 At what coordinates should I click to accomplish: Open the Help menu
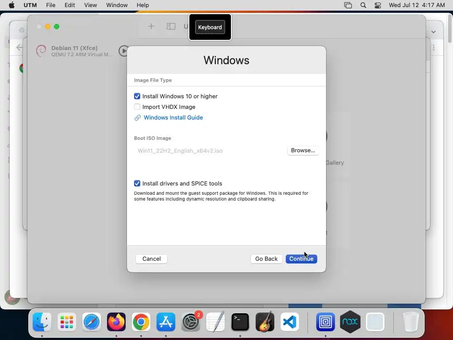(x=143, y=5)
